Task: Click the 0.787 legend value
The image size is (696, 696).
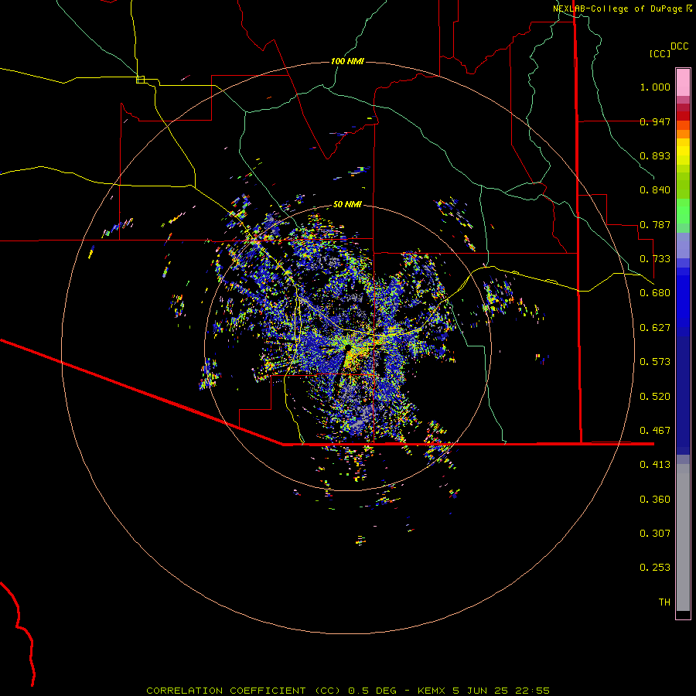Action: click(655, 224)
